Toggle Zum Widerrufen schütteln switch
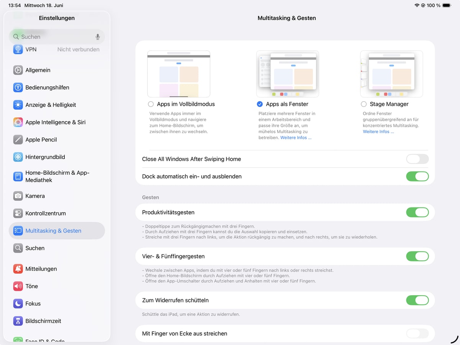 tap(417, 300)
